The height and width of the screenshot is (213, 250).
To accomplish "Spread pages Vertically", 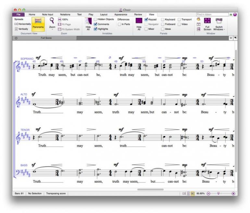I will [21, 29].
